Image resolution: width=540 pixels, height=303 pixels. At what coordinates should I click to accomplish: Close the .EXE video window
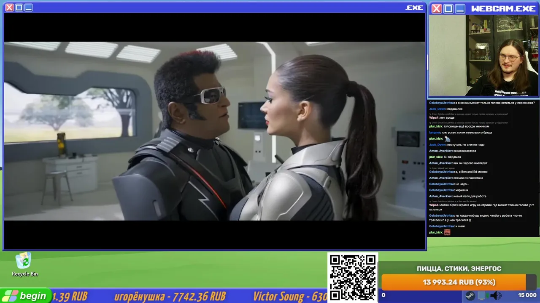(x=9, y=8)
